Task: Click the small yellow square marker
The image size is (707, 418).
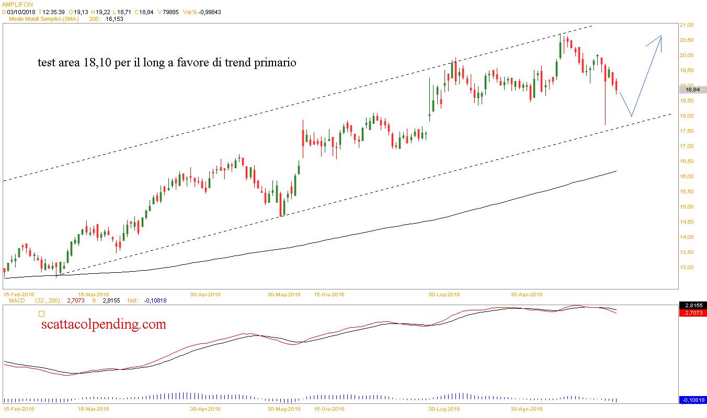Action: 42,313
